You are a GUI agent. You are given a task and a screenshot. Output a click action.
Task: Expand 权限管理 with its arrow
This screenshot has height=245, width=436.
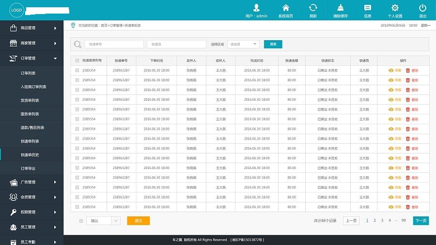(x=55, y=212)
